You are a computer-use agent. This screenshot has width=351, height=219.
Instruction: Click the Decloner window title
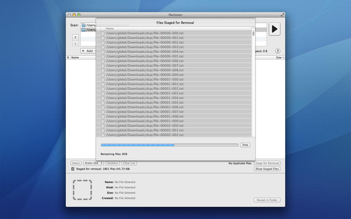pos(175,15)
